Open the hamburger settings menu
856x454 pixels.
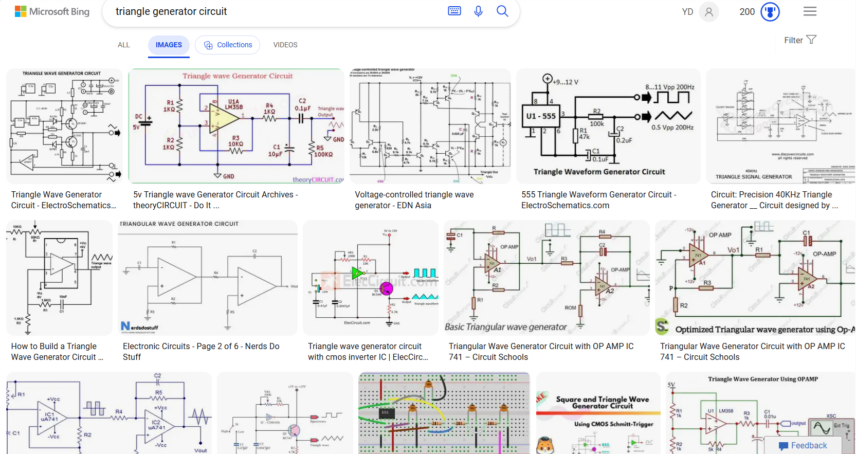[810, 11]
